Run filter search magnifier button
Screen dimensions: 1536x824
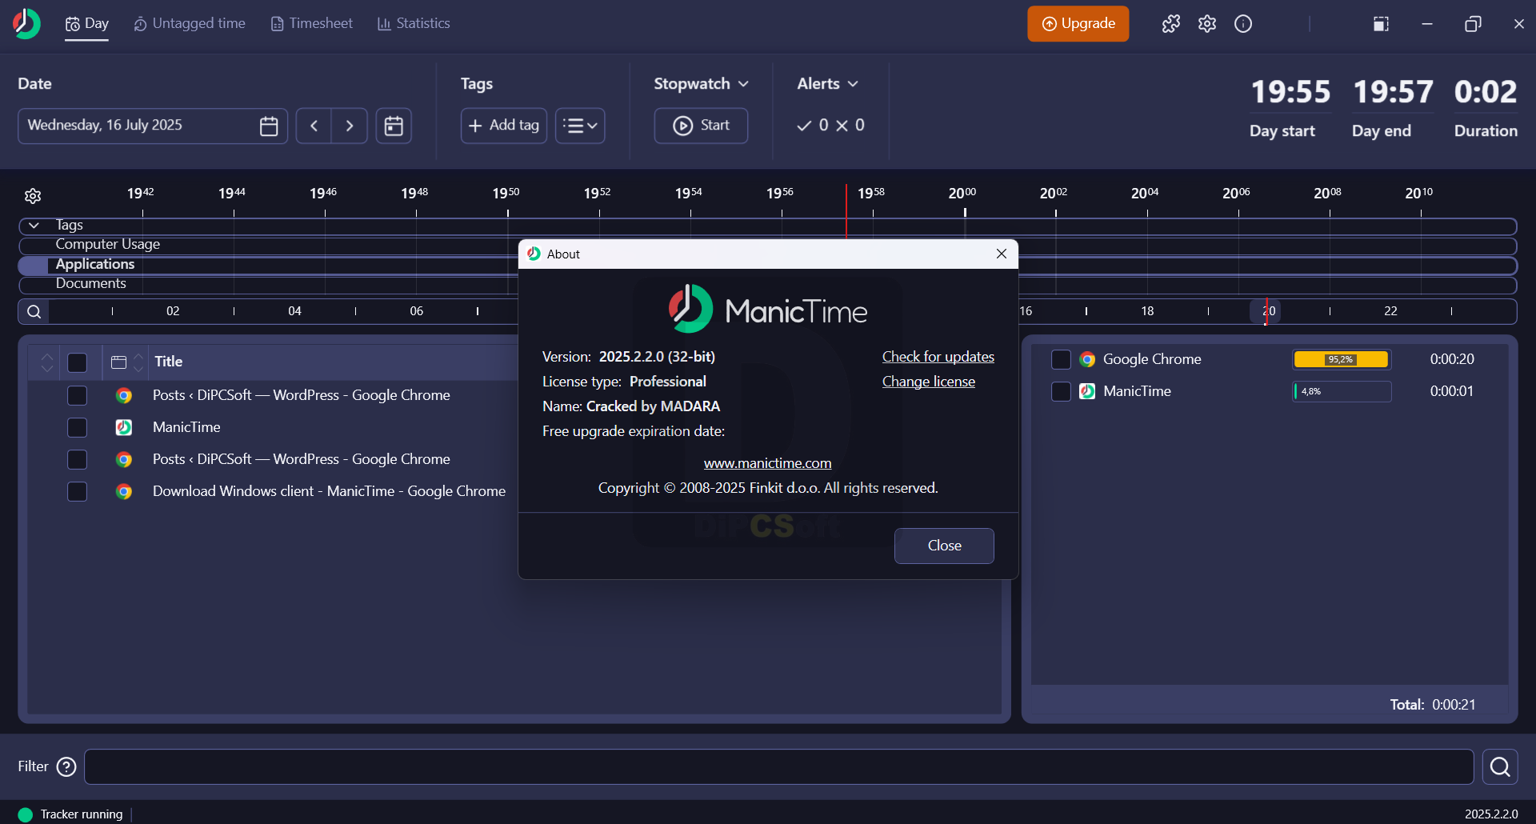pos(1500,767)
